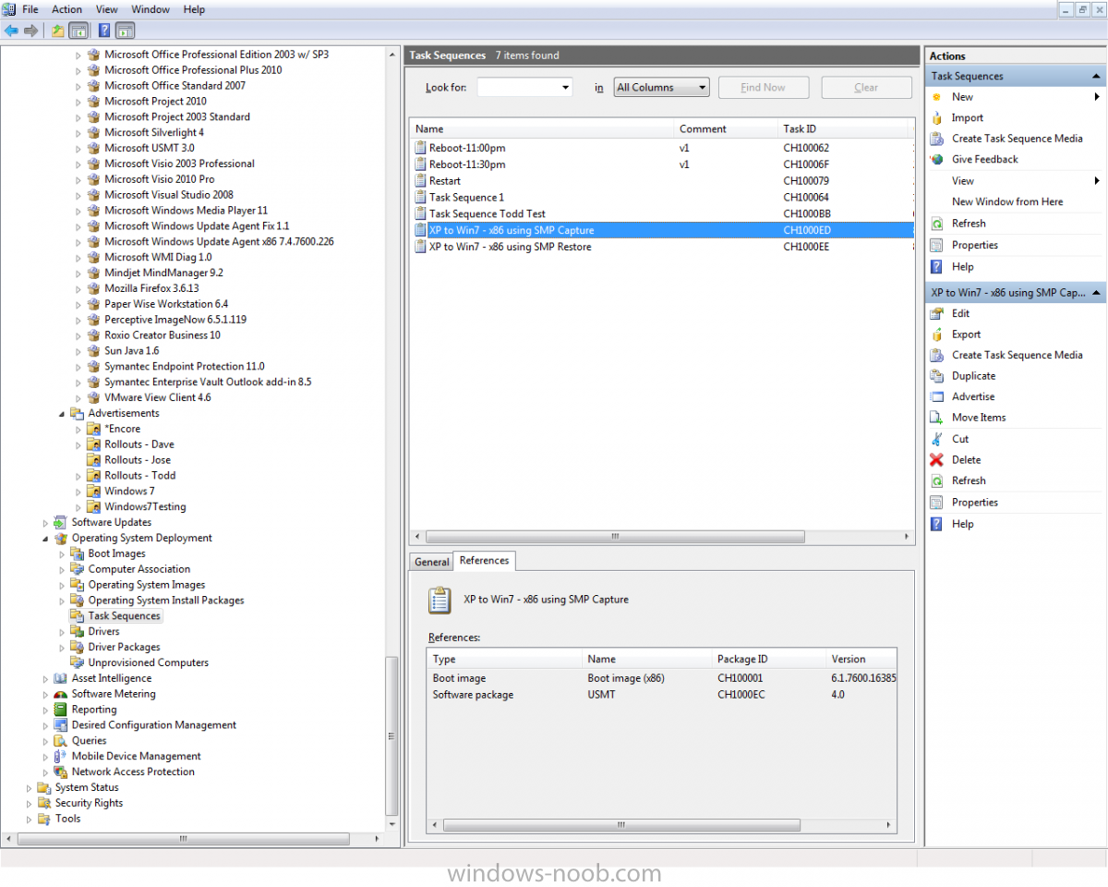The width and height of the screenshot is (1108, 887).
Task: Click the Back arrow in the toolbar
Action: click(11, 30)
